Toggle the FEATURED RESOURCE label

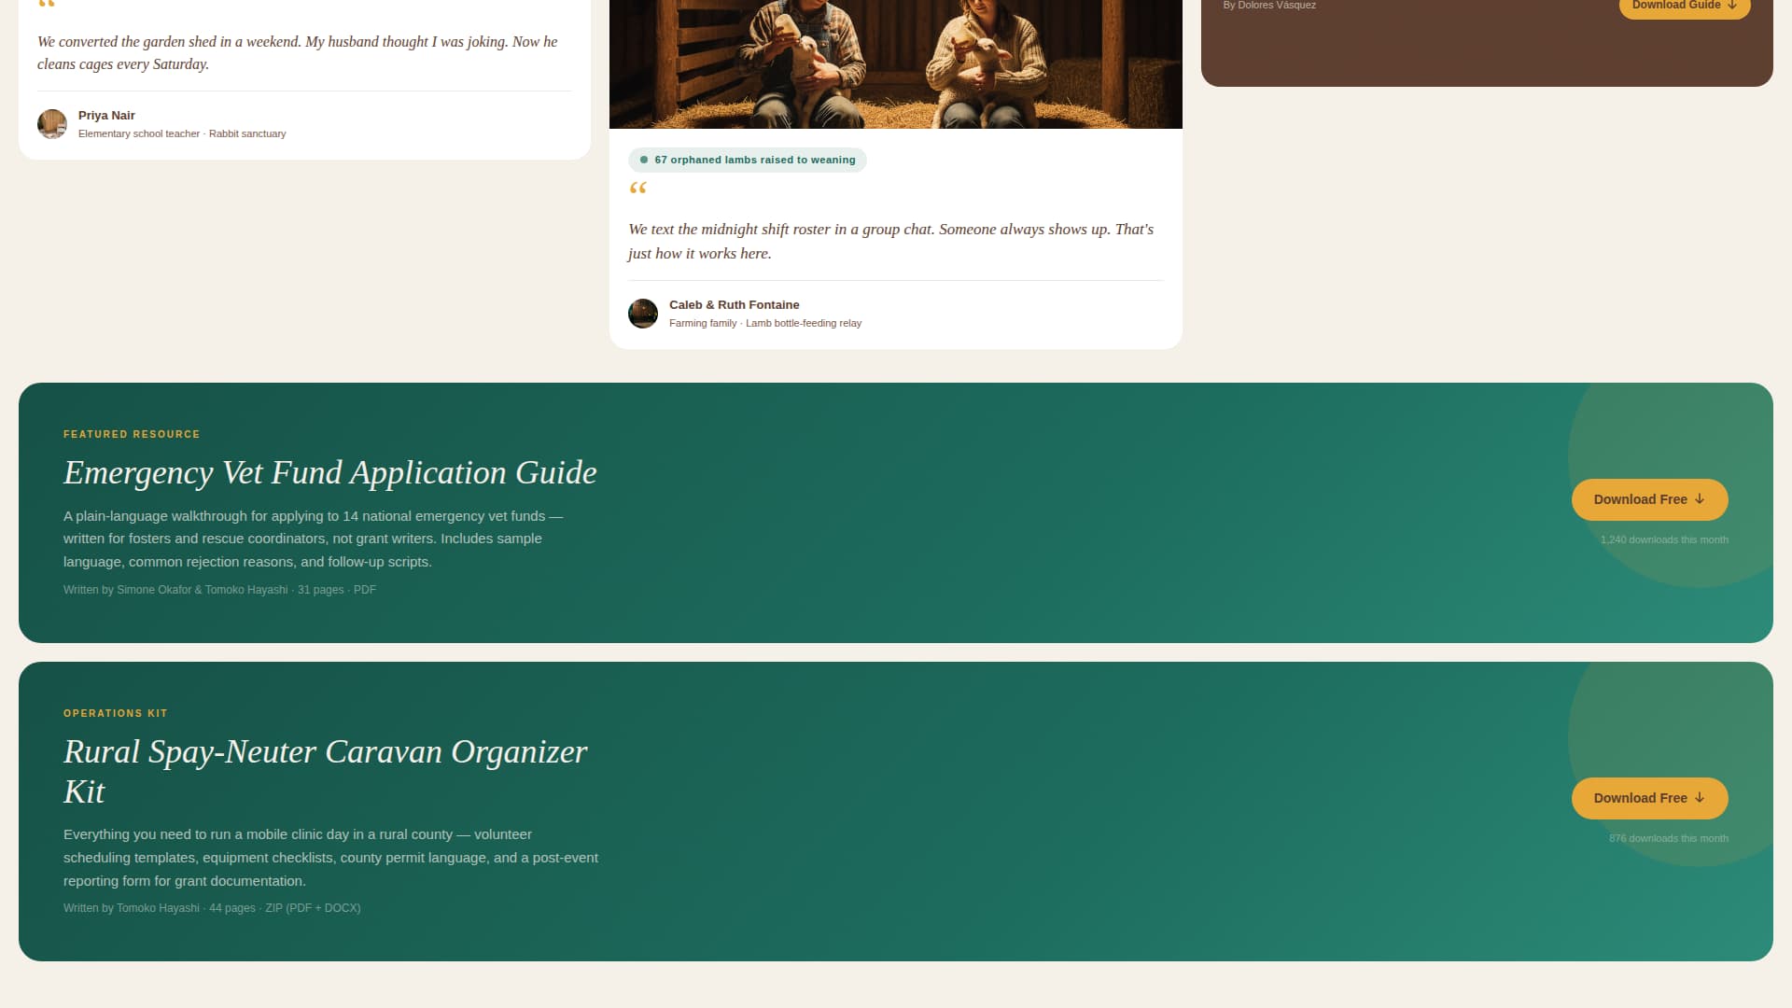[x=132, y=434]
